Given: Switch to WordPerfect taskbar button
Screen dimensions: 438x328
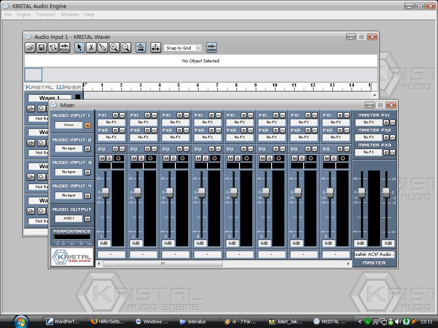Looking at the screenshot, I should (63, 322).
